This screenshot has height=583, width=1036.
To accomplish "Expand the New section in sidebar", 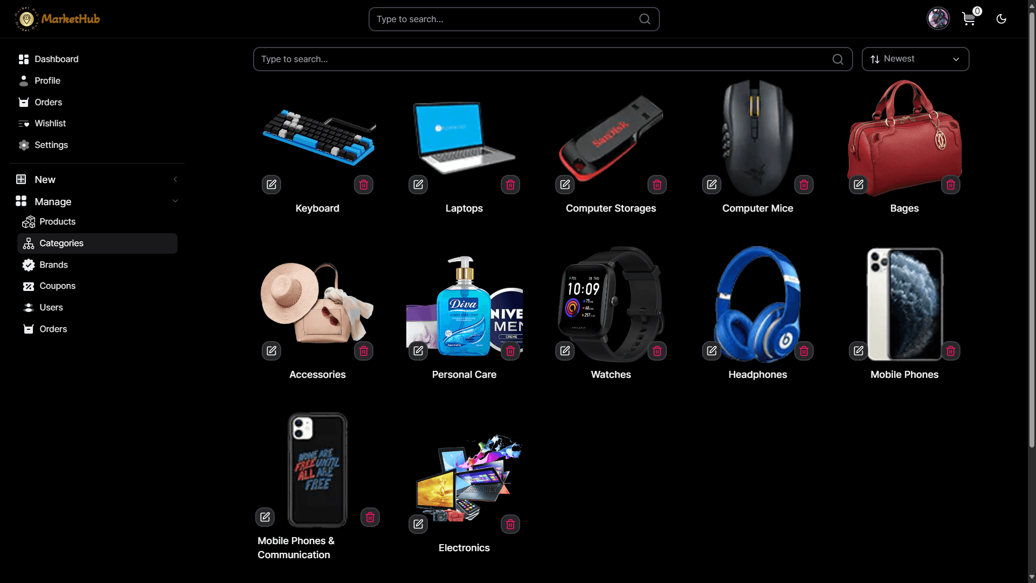I will tap(97, 180).
